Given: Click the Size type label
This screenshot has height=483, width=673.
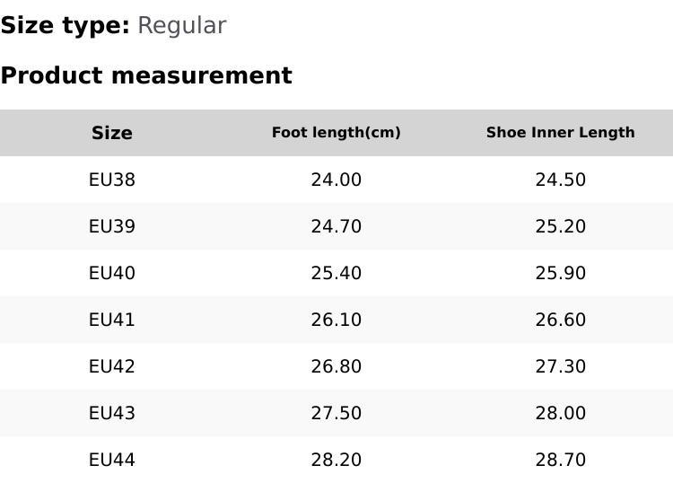Looking at the screenshot, I should tap(65, 26).
